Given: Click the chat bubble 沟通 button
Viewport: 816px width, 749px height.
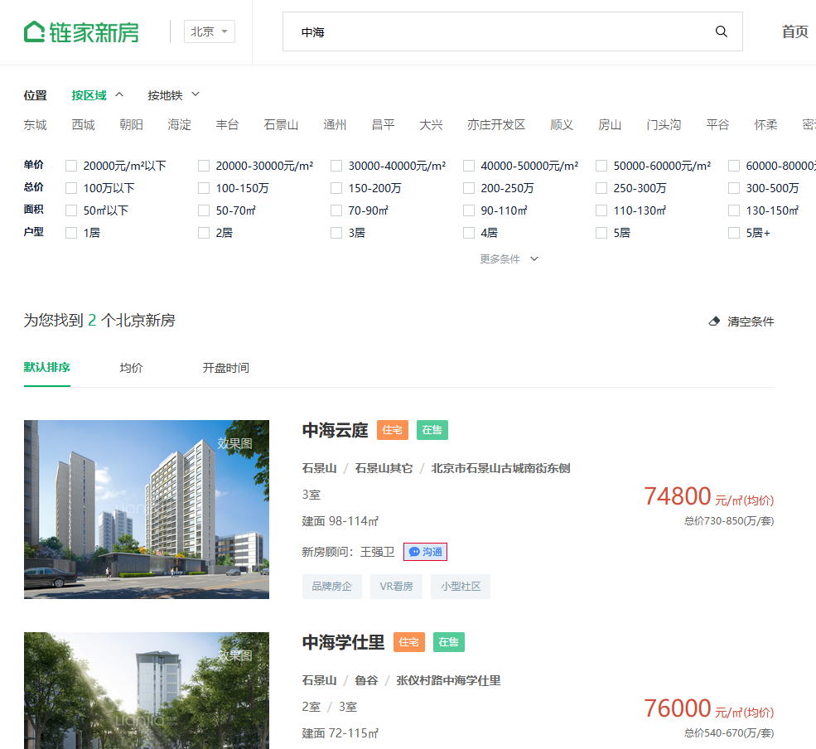Looking at the screenshot, I should [x=425, y=552].
